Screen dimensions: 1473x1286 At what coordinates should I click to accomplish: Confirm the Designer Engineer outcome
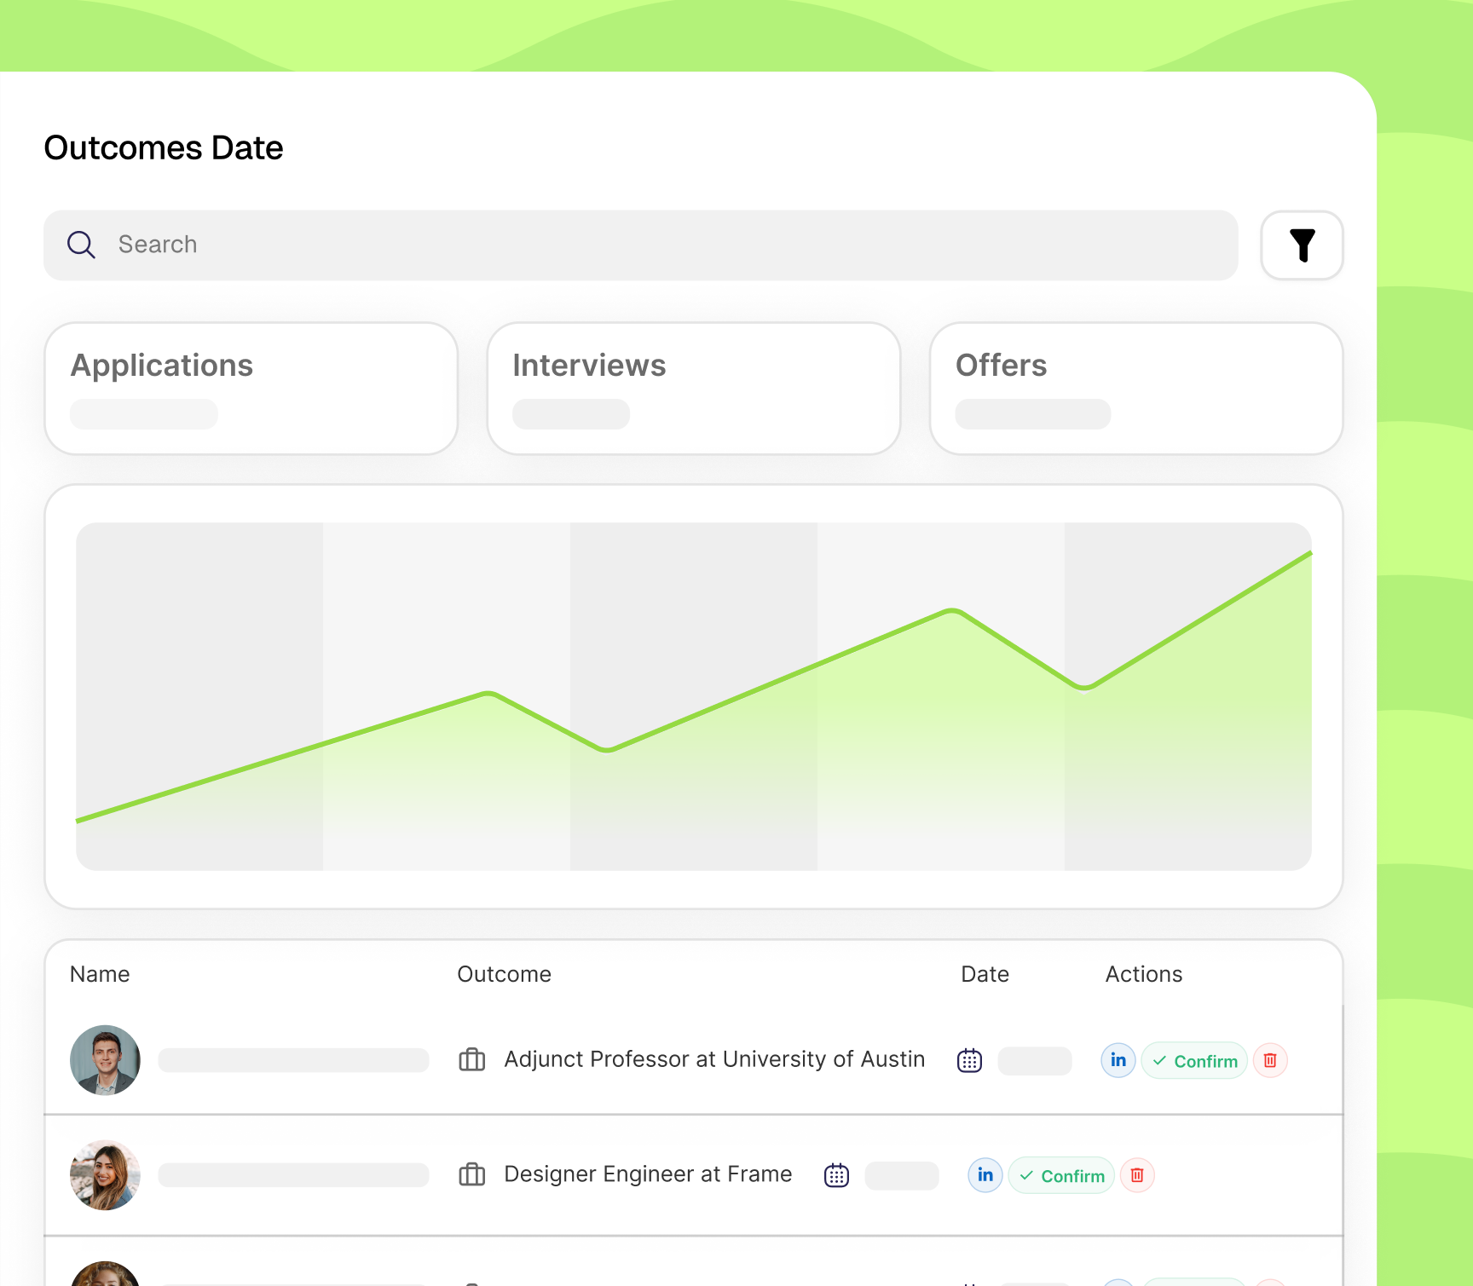tap(1060, 1175)
